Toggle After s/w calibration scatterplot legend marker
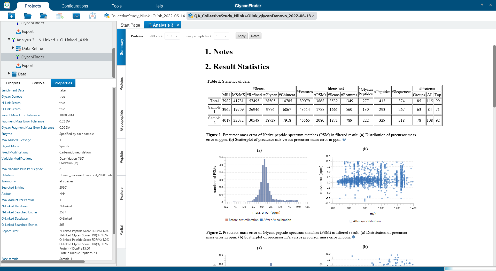496x271 pixels. click(x=351, y=221)
